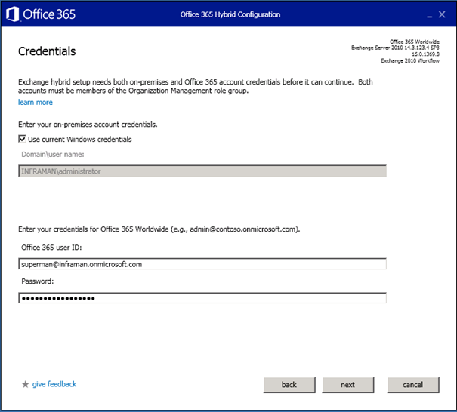Image resolution: width=457 pixels, height=412 pixels.
Task: Proceed with the next button
Action: [x=347, y=385]
